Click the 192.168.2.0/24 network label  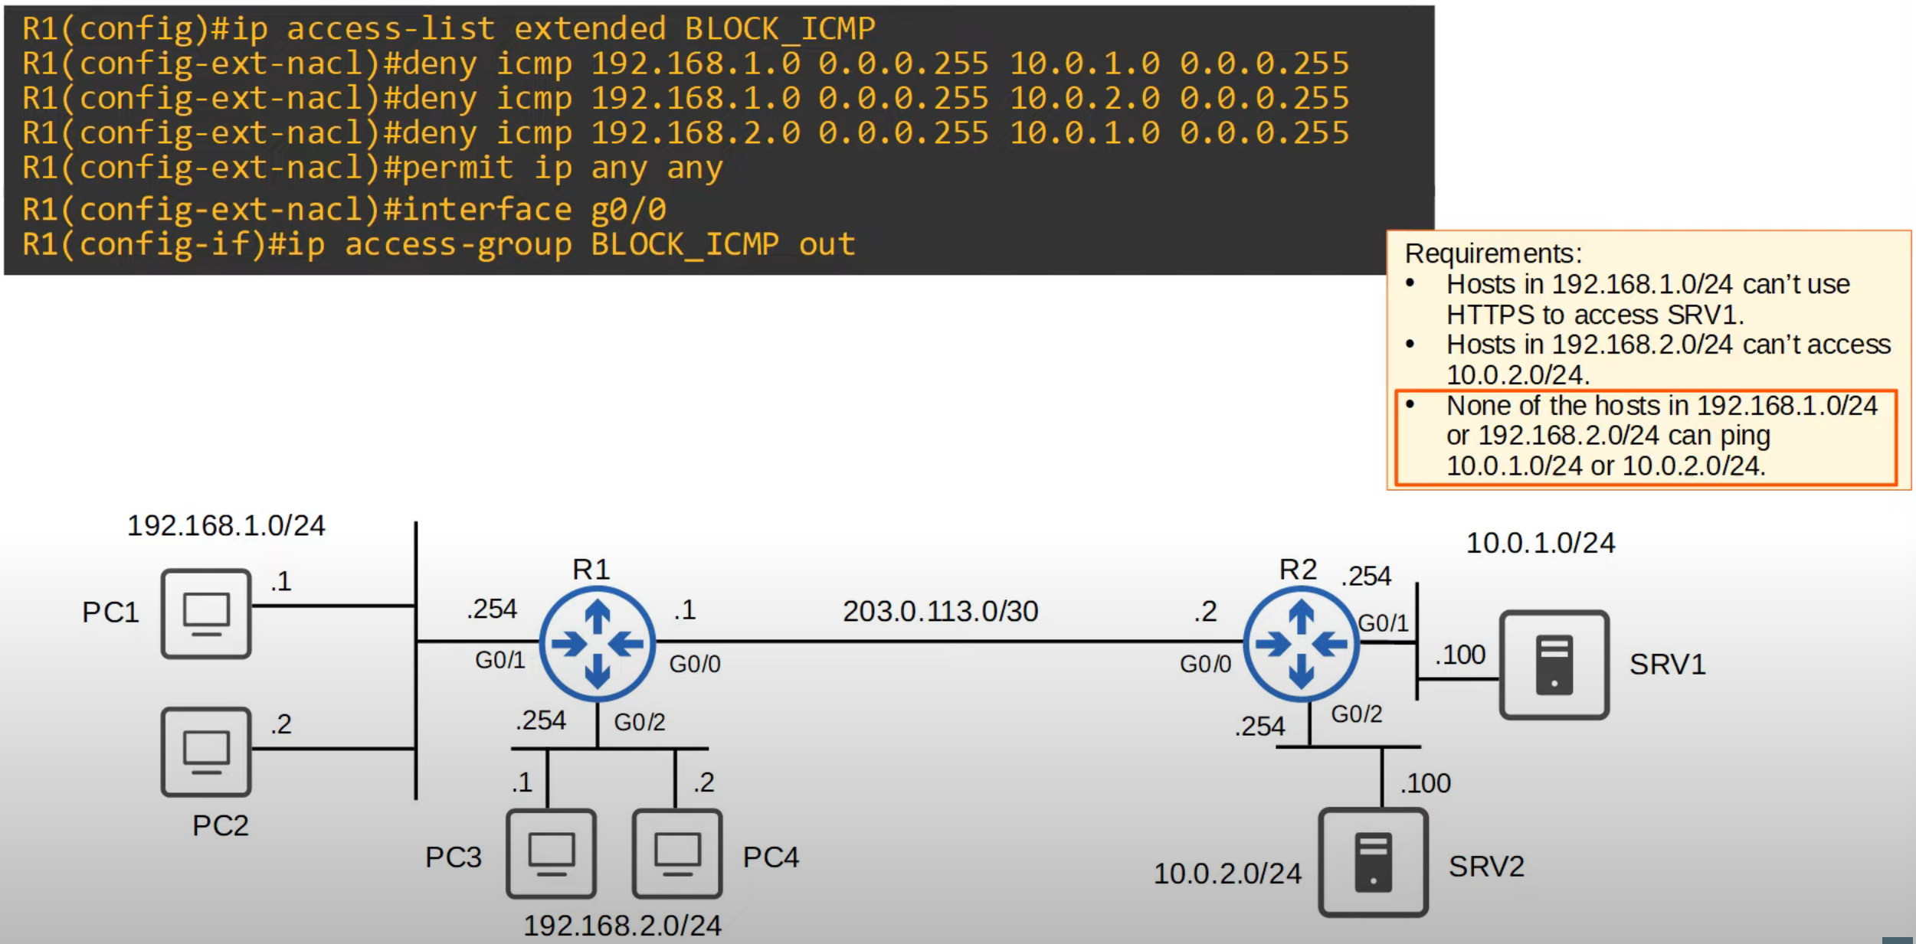point(622,926)
